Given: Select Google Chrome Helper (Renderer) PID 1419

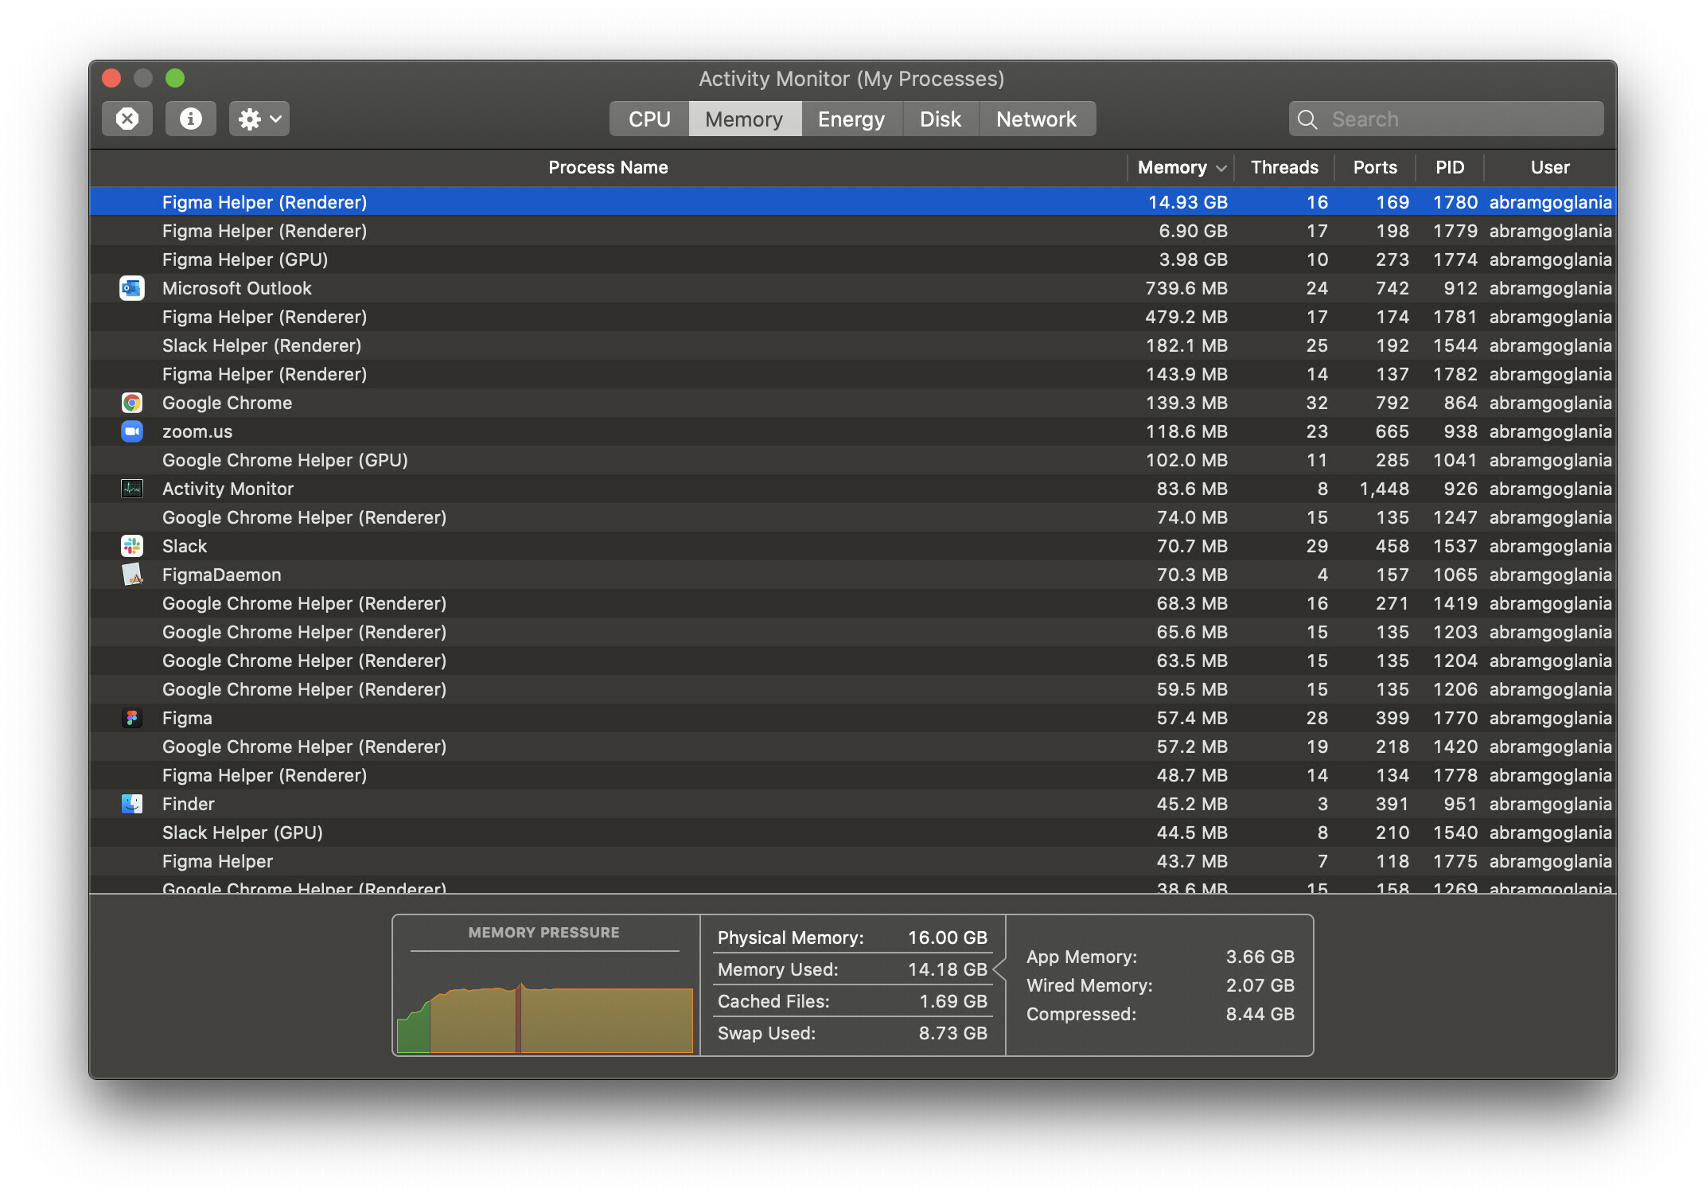Looking at the screenshot, I should [x=853, y=603].
